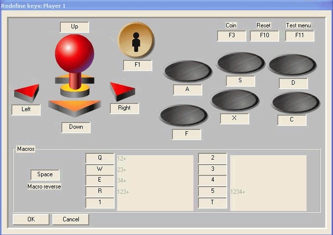The height and width of the screenshot is (235, 333).
Task: Click the Up key assignment box
Action: pyautogui.click(x=74, y=27)
